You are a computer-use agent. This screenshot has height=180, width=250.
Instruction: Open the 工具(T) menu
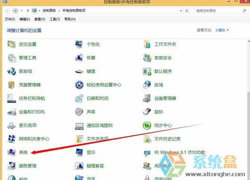click(55, 19)
